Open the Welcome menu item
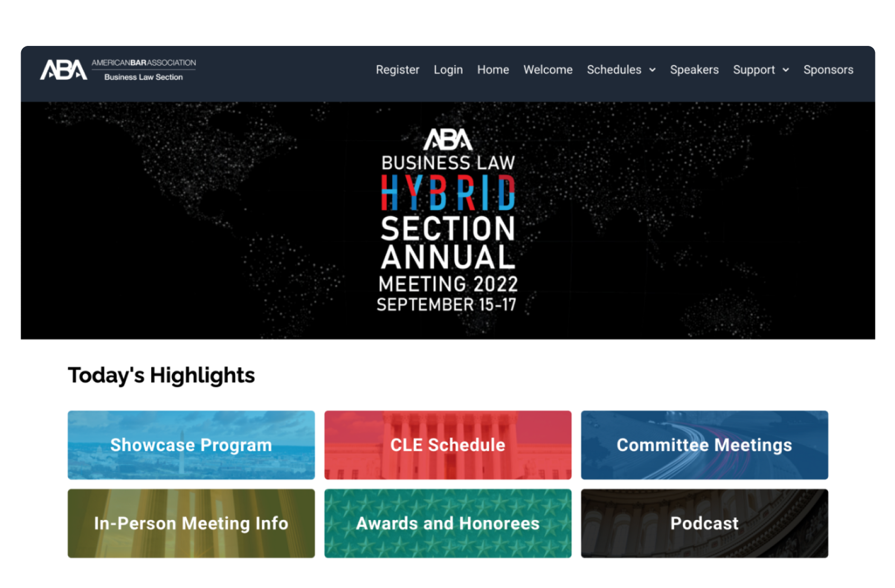This screenshot has height=588, width=895. pyautogui.click(x=548, y=70)
